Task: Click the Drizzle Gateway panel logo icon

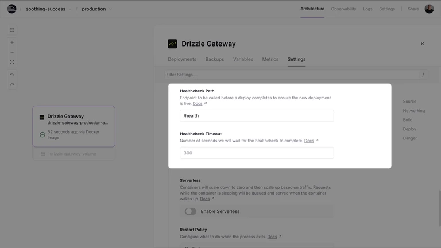Action: (x=172, y=44)
